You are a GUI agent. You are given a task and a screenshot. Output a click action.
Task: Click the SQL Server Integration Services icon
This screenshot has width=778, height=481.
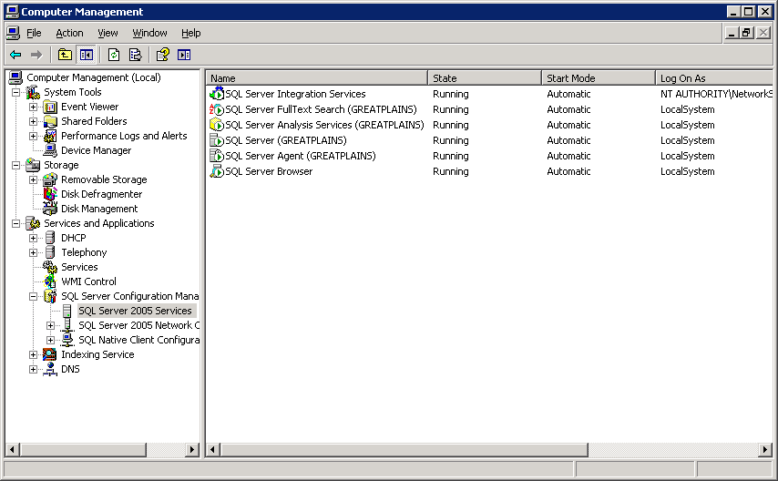pyautogui.click(x=217, y=93)
